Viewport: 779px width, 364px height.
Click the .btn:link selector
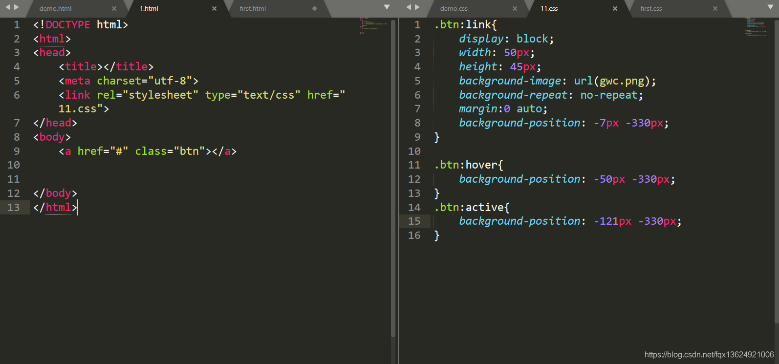(465, 25)
